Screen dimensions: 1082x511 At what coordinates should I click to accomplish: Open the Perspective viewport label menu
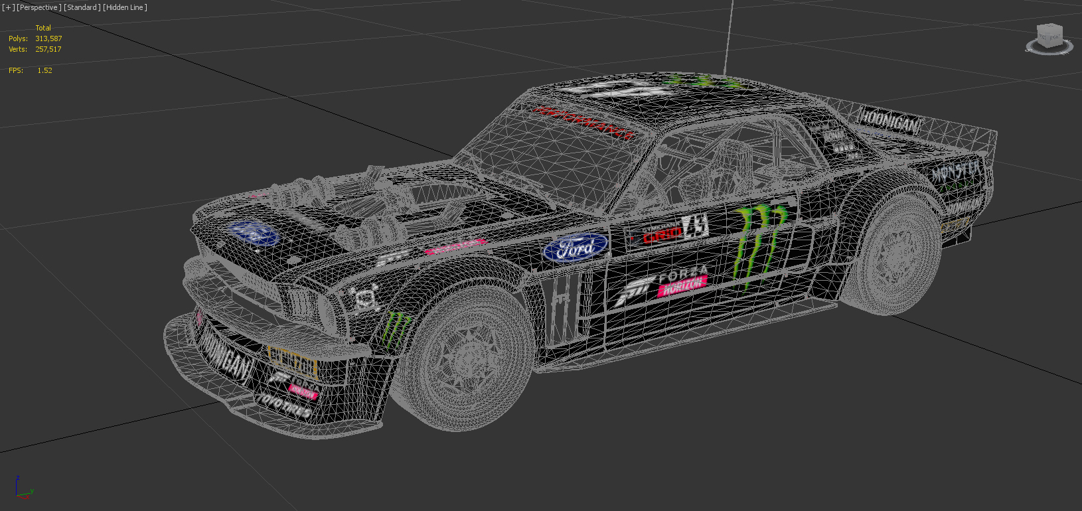pyautogui.click(x=39, y=7)
